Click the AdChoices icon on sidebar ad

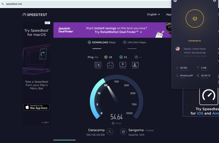coord(46,23)
